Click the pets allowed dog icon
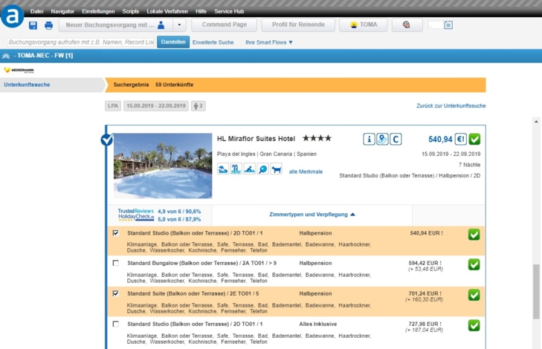Image resolution: width=542 pixels, height=349 pixels. [x=276, y=169]
